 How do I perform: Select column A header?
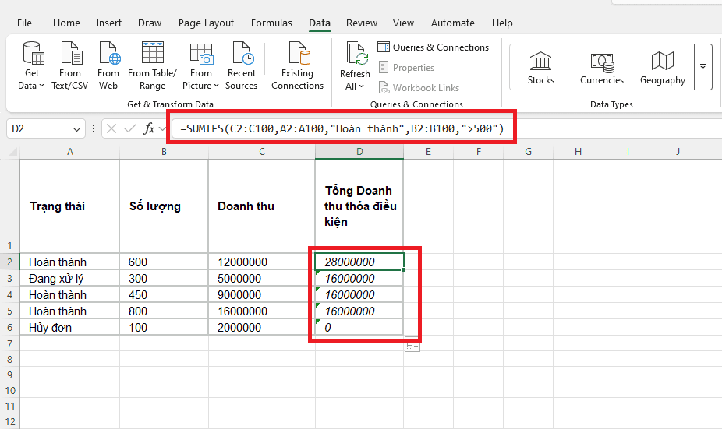[70, 152]
